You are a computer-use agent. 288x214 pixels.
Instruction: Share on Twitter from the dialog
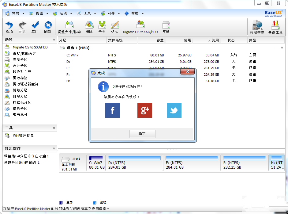coord(174,110)
